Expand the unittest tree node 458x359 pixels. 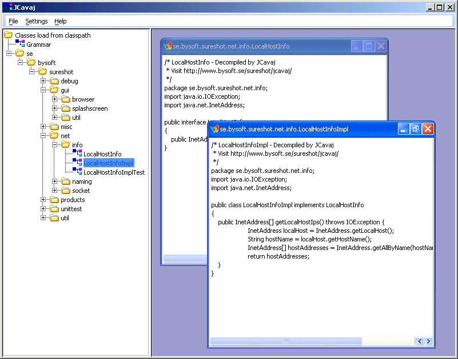pyautogui.click(x=43, y=209)
